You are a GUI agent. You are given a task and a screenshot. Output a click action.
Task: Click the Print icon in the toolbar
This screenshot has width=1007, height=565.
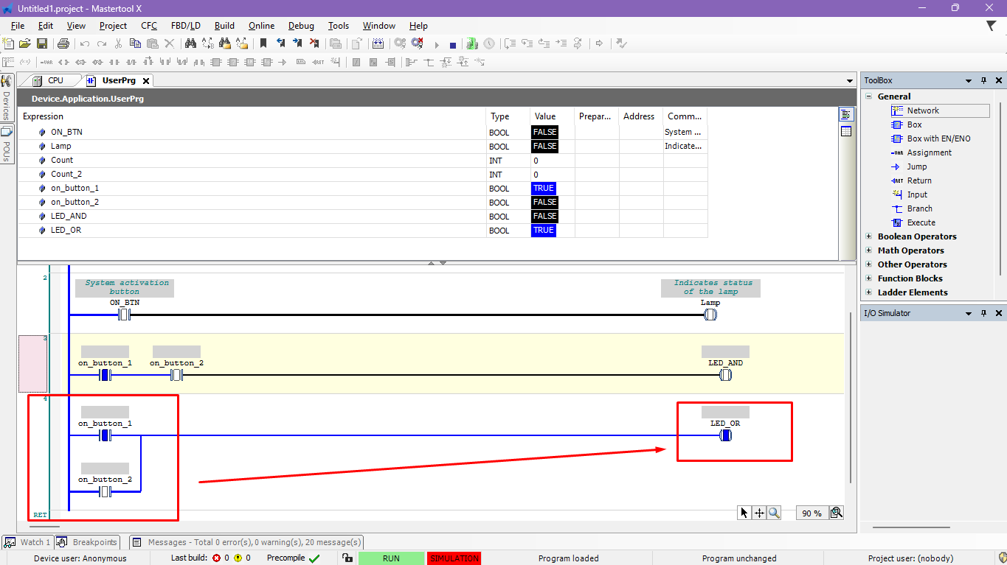[63, 44]
